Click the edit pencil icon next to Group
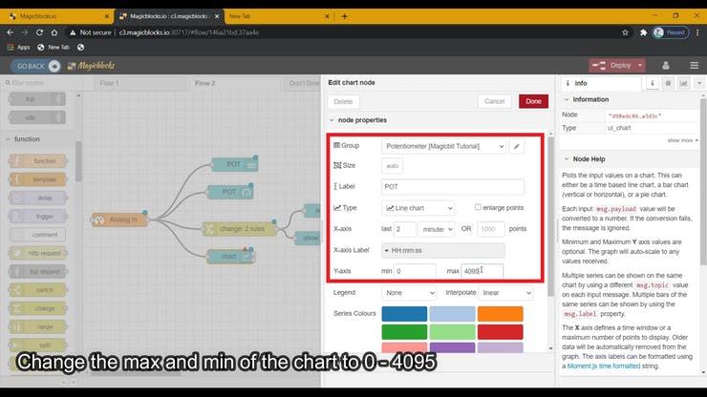Viewport: 707px width, 397px height. [517, 146]
